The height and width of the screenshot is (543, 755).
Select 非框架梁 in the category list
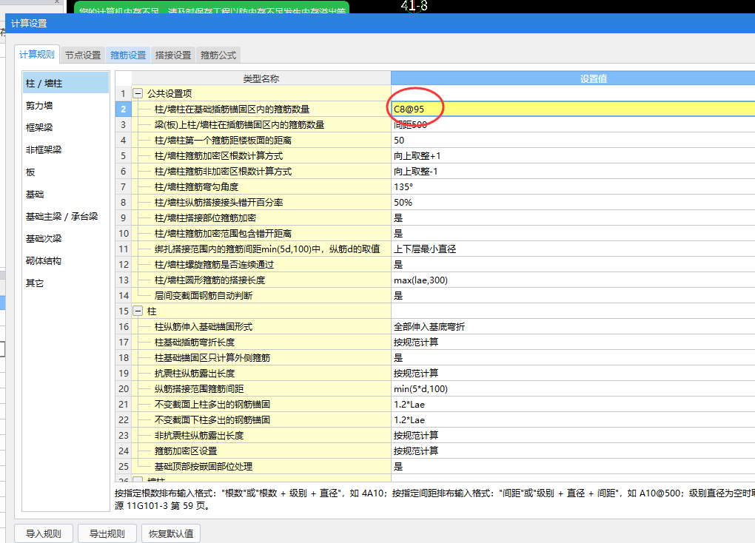tap(66, 149)
